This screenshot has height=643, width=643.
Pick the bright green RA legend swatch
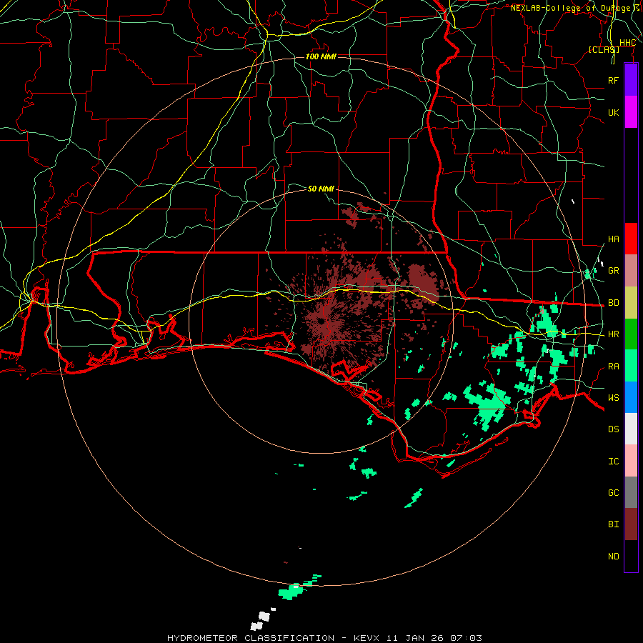(631, 366)
